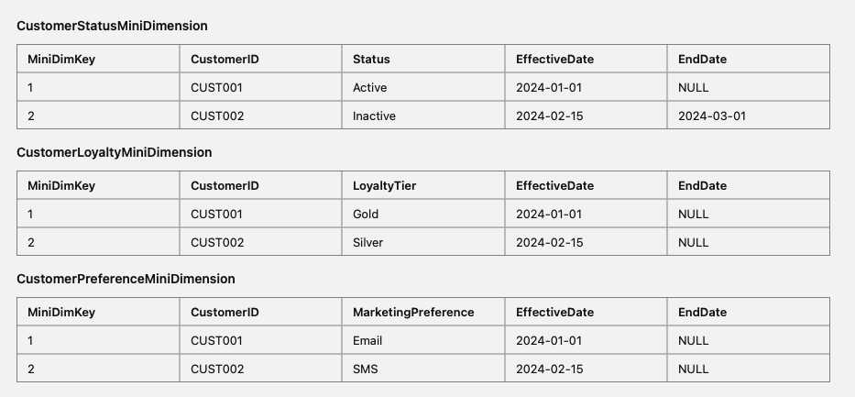Select the Status column header

point(371,59)
